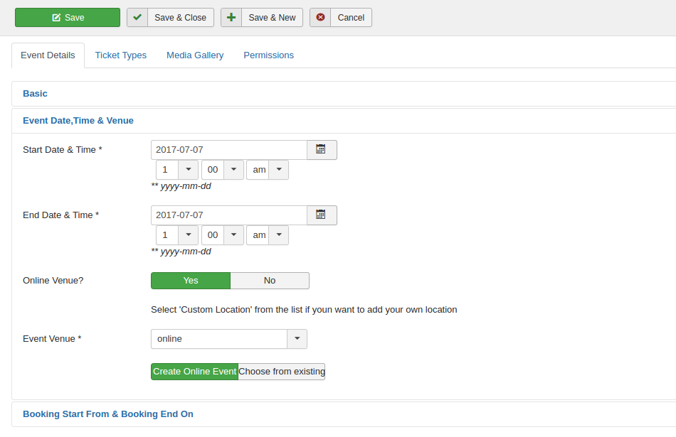Expand the Event Venue dropdown

(x=297, y=339)
